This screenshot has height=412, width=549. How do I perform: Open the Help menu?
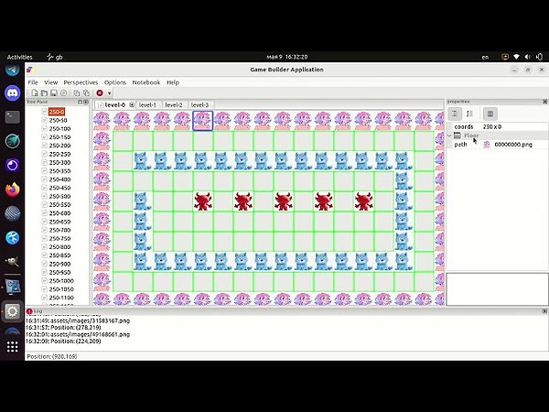coord(173,82)
